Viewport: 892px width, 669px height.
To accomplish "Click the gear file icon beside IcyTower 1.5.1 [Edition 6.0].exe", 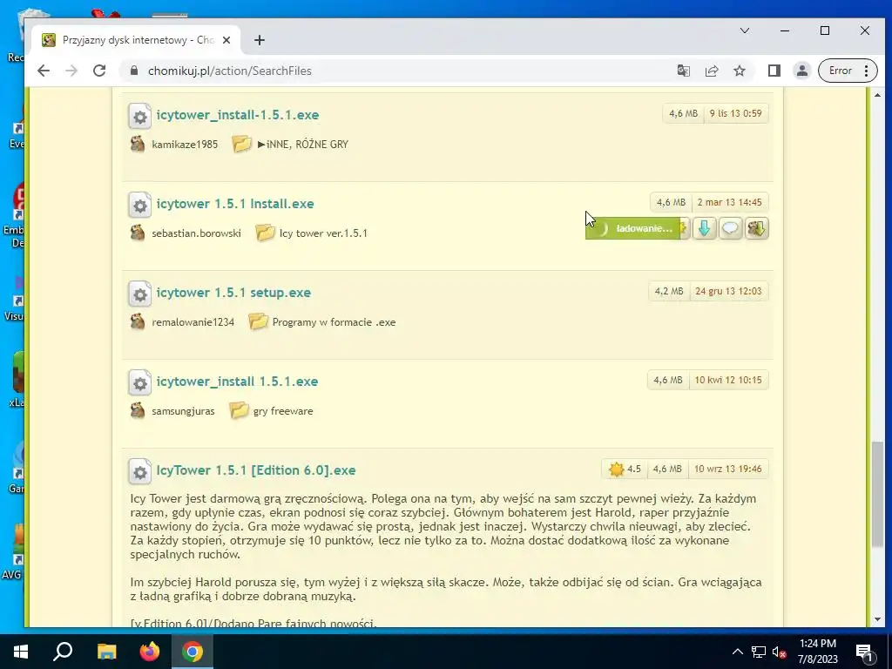I will (x=140, y=471).
